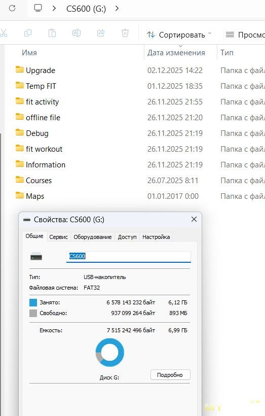
Task: Click the Refresh icon in address bar
Action: point(12,8)
